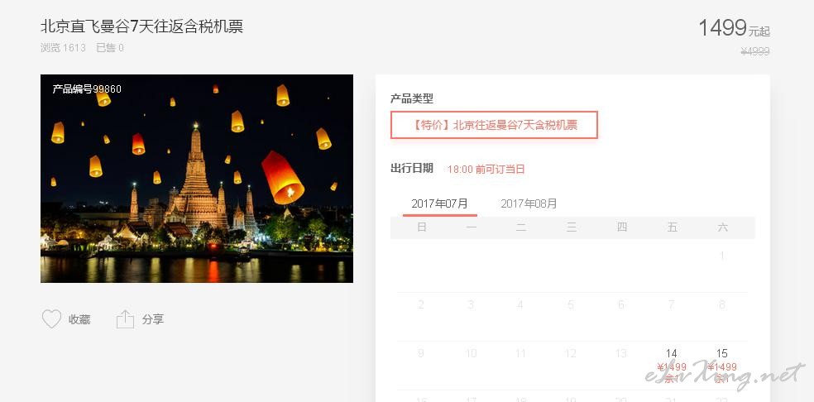This screenshot has width=814, height=402.
Task: Click the disabled date July 13
Action: click(621, 354)
